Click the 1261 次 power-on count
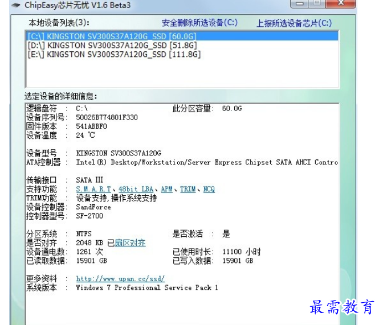The width and height of the screenshot is (379, 325). pos(89,252)
